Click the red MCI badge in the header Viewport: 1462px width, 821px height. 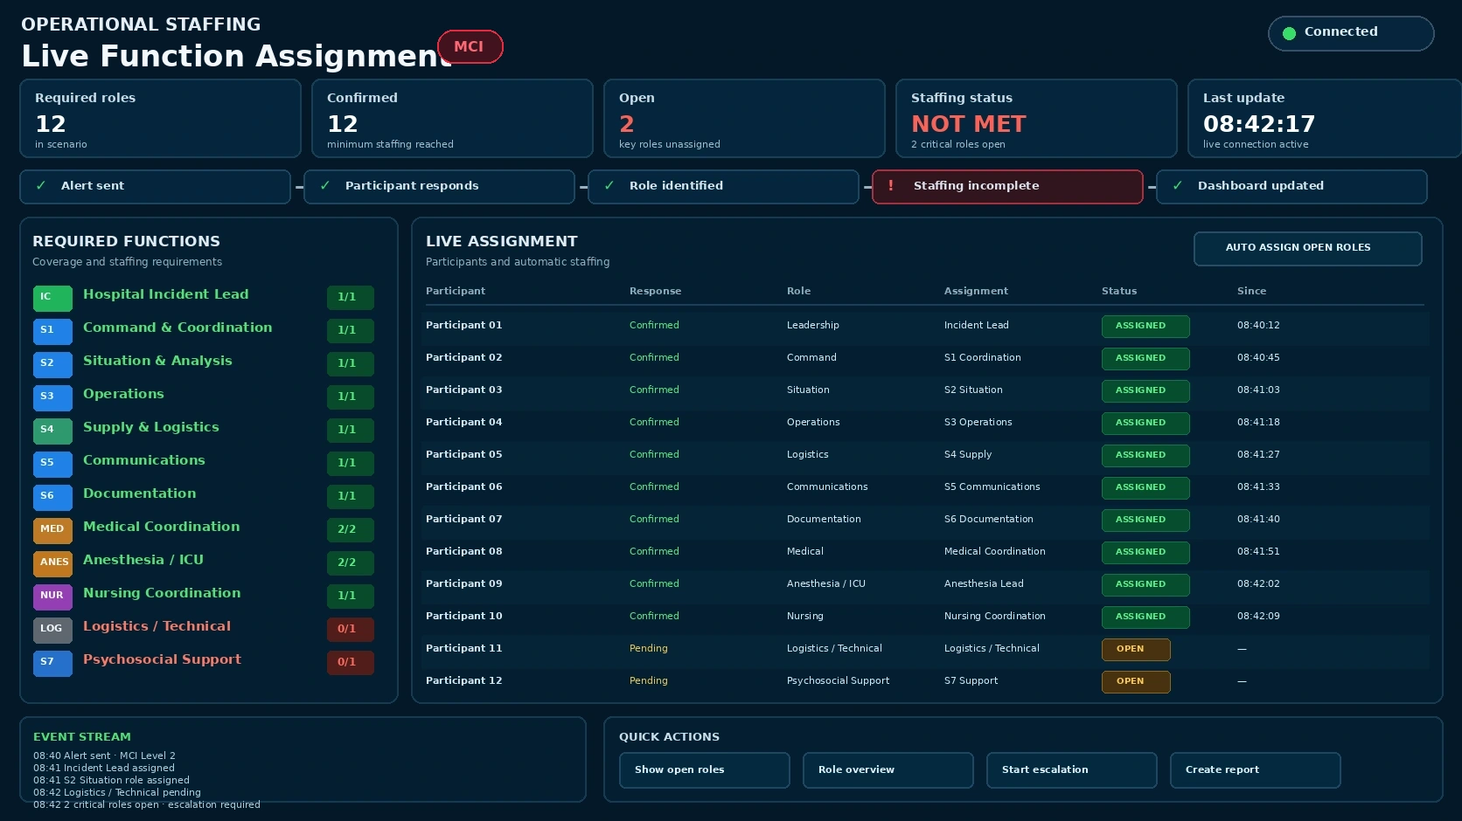pos(470,47)
